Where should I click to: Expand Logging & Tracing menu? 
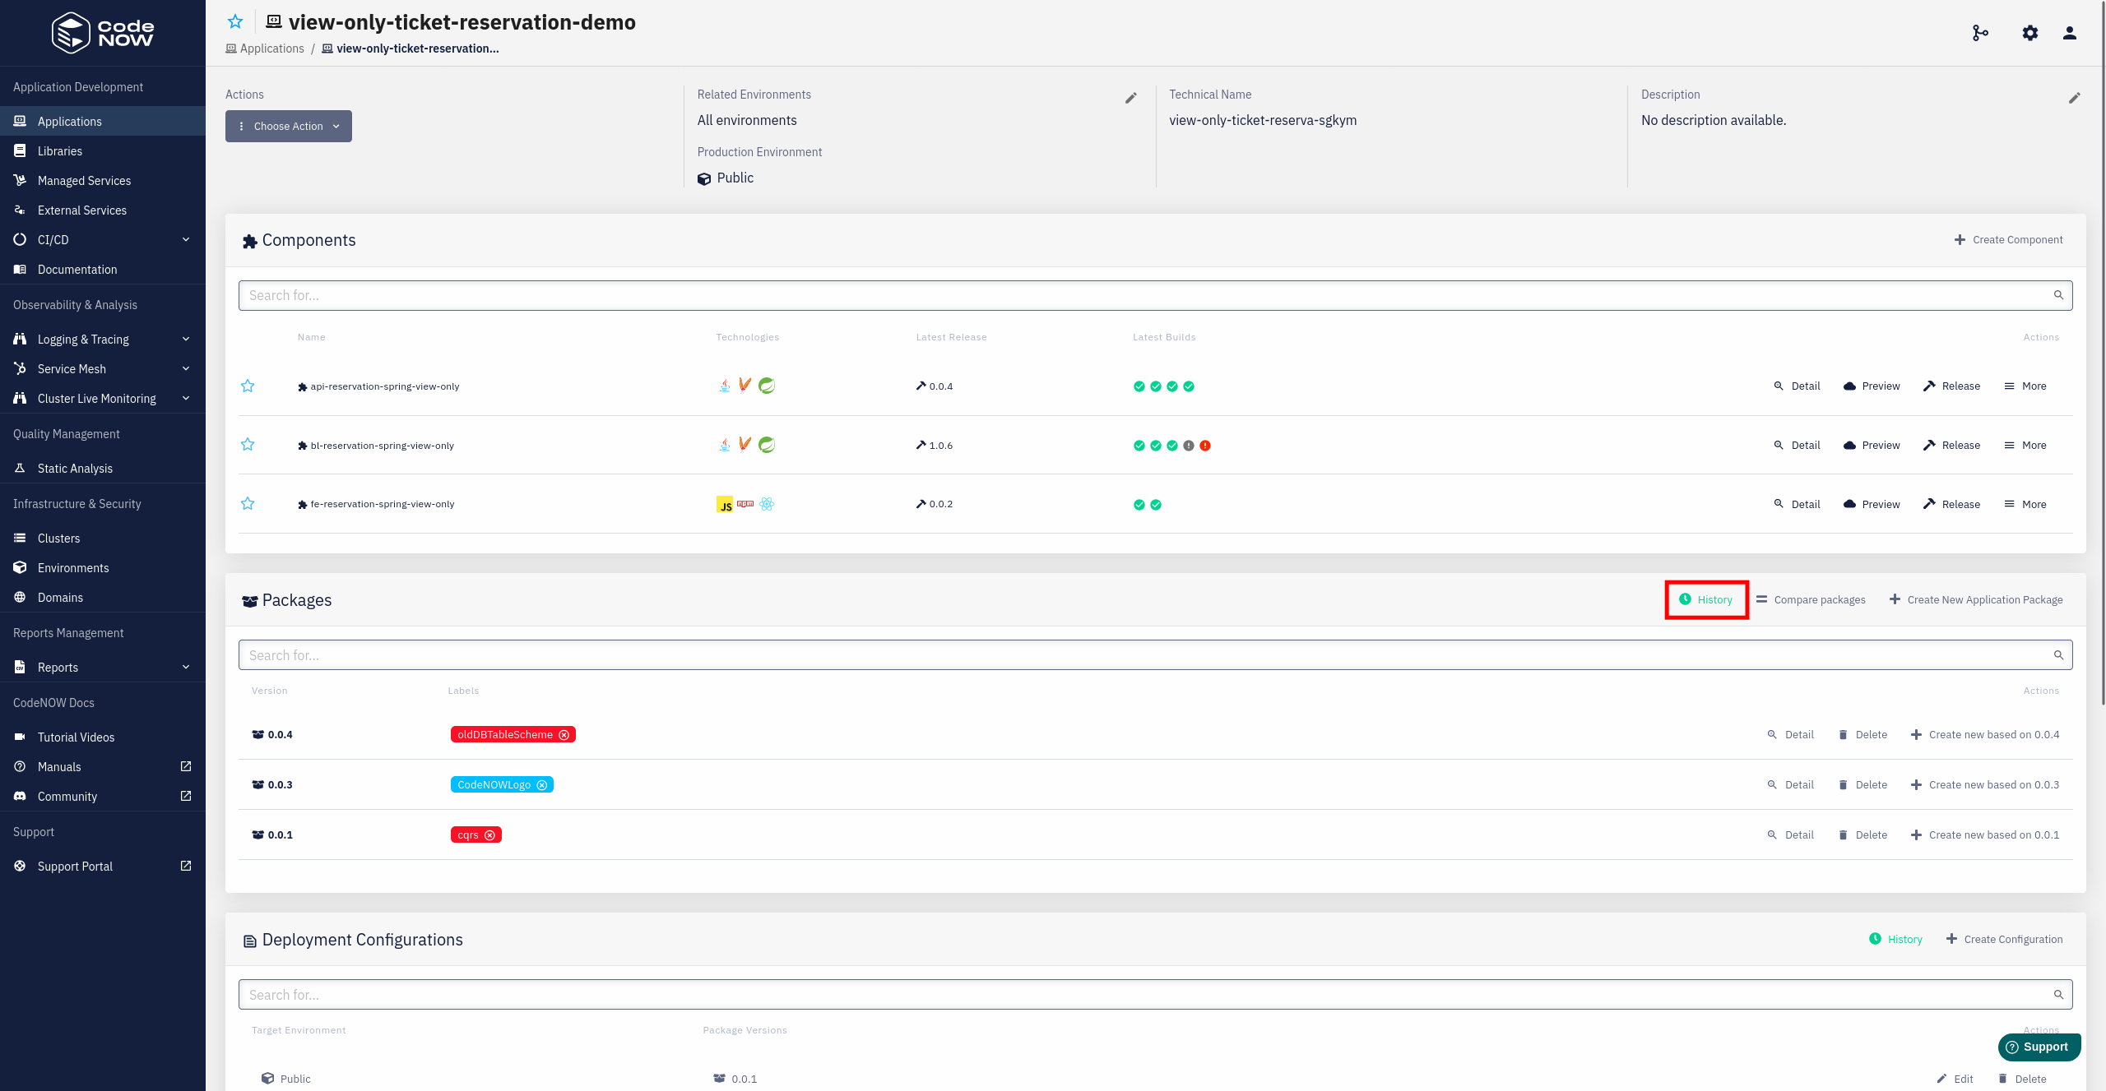103,340
